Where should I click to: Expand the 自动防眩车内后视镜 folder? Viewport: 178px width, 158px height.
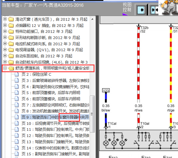click(5, 62)
